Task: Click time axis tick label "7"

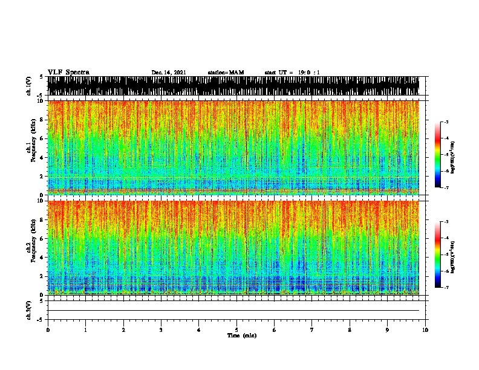Action: pos(312,330)
